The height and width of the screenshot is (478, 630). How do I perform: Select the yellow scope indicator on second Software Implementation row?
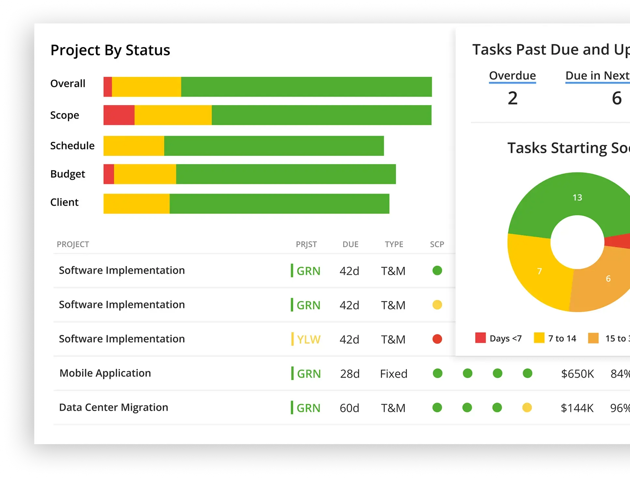tap(437, 305)
